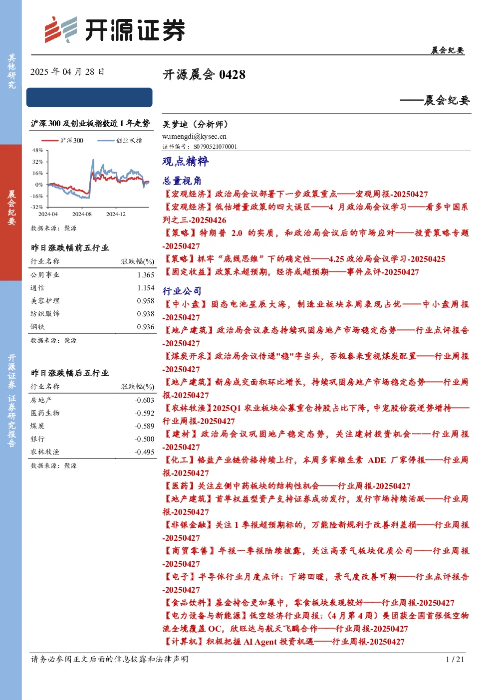Click the page number 1 / 21

(x=455, y=660)
